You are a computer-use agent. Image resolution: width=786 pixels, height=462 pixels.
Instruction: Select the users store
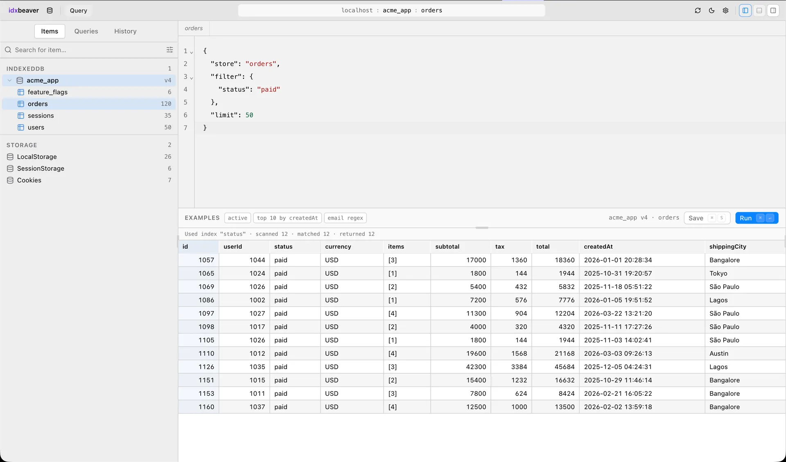(89, 128)
